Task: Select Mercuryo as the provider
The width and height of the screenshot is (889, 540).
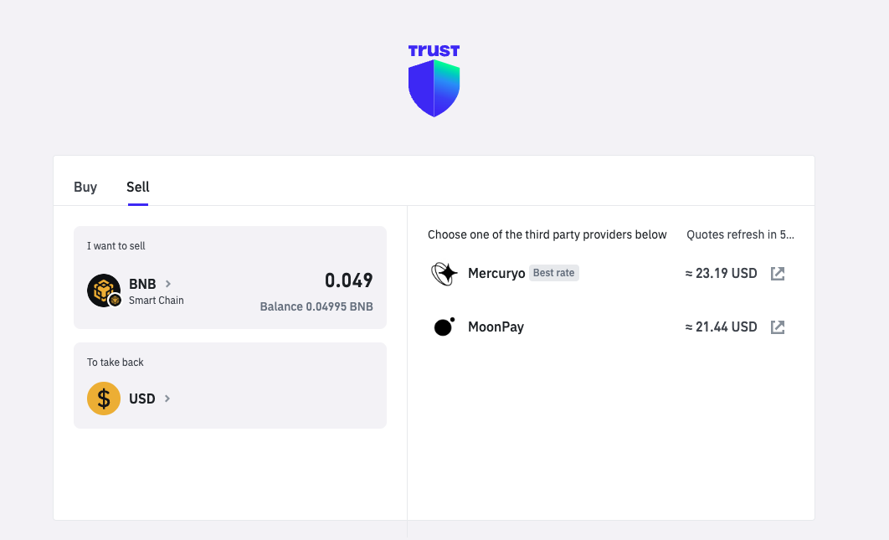Action: pos(496,273)
